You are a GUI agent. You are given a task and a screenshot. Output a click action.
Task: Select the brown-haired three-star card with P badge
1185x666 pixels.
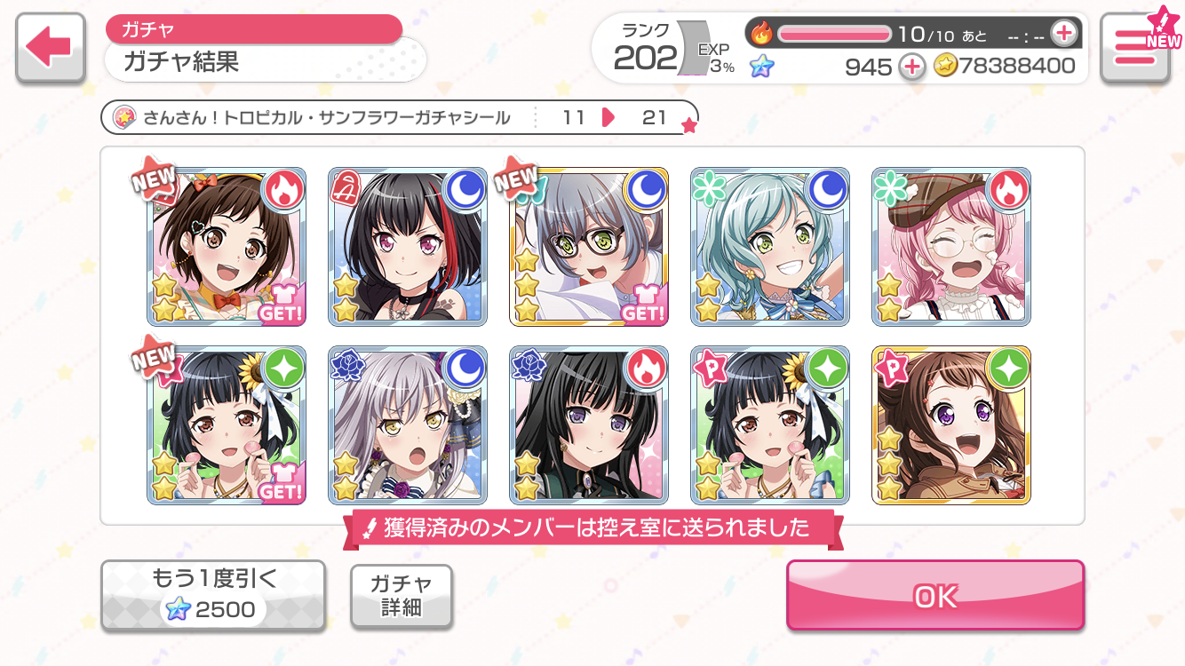coord(951,425)
